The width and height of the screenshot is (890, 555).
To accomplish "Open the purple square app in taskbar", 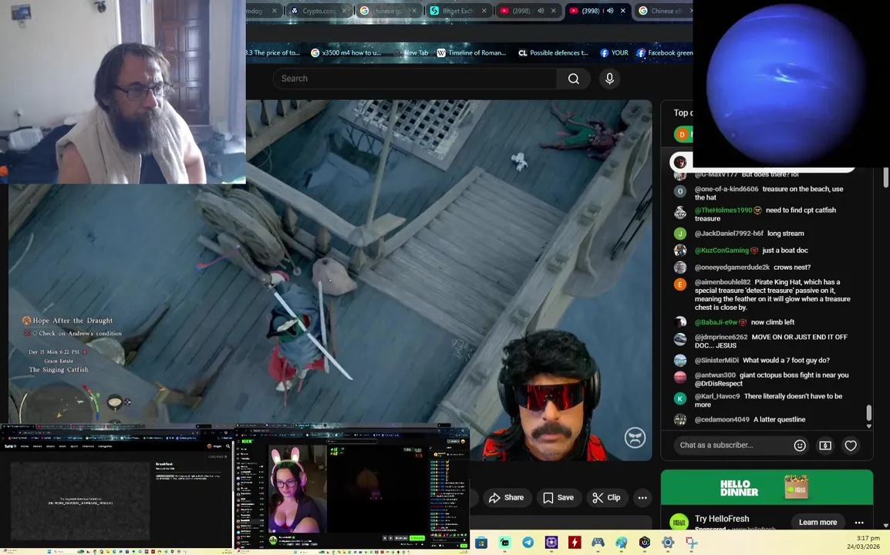I will click(x=551, y=543).
